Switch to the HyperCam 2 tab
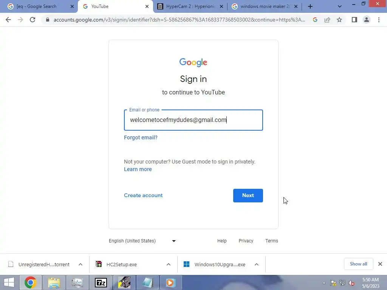 tap(190, 6)
